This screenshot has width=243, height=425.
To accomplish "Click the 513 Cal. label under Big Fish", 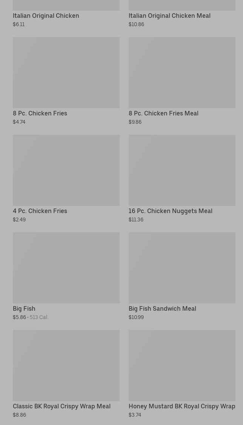I will point(39,317).
